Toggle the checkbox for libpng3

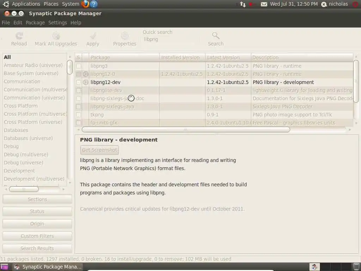pos(79,66)
